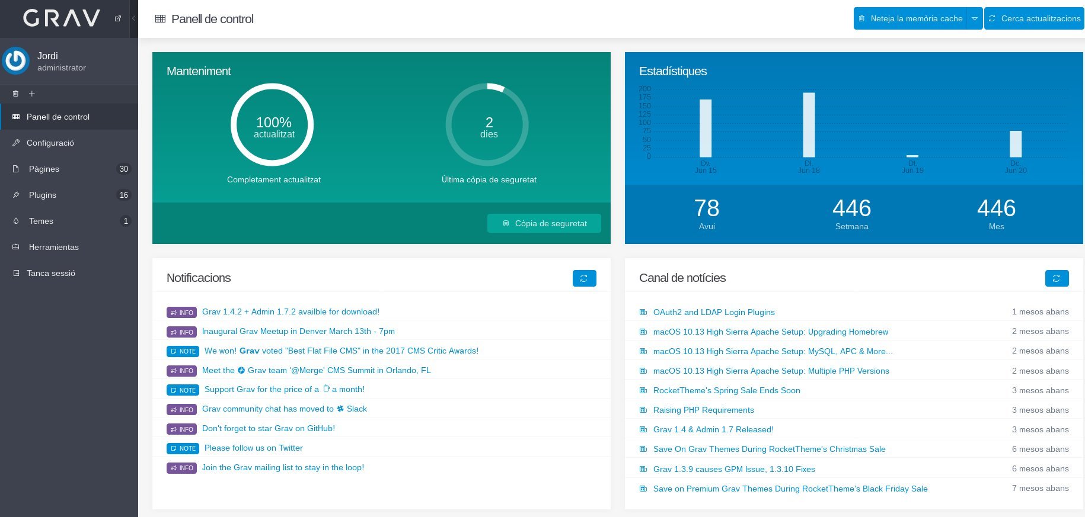Click the Jun 20 statistics bar

tap(1016, 144)
